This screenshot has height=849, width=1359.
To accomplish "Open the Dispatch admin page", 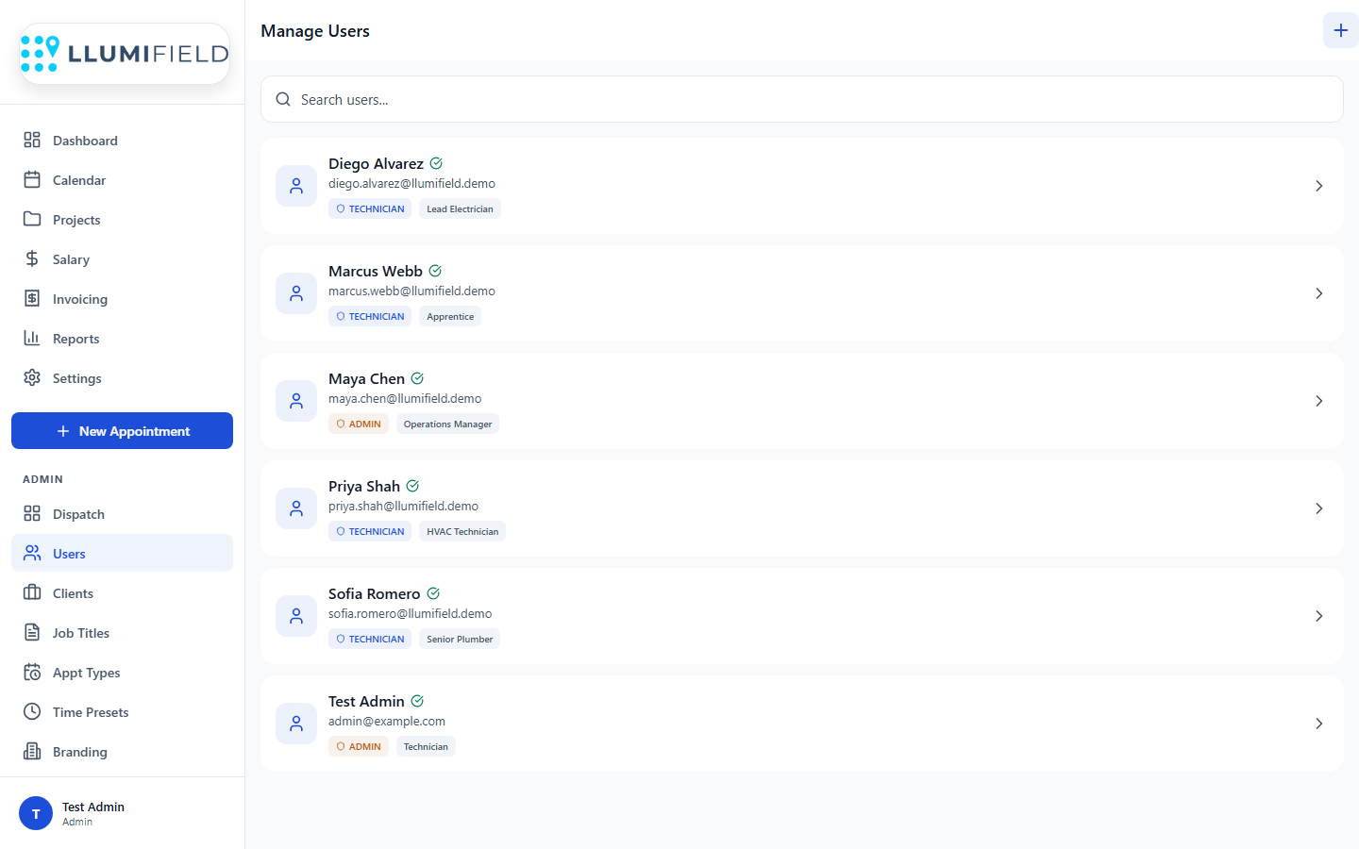I will pos(122,514).
